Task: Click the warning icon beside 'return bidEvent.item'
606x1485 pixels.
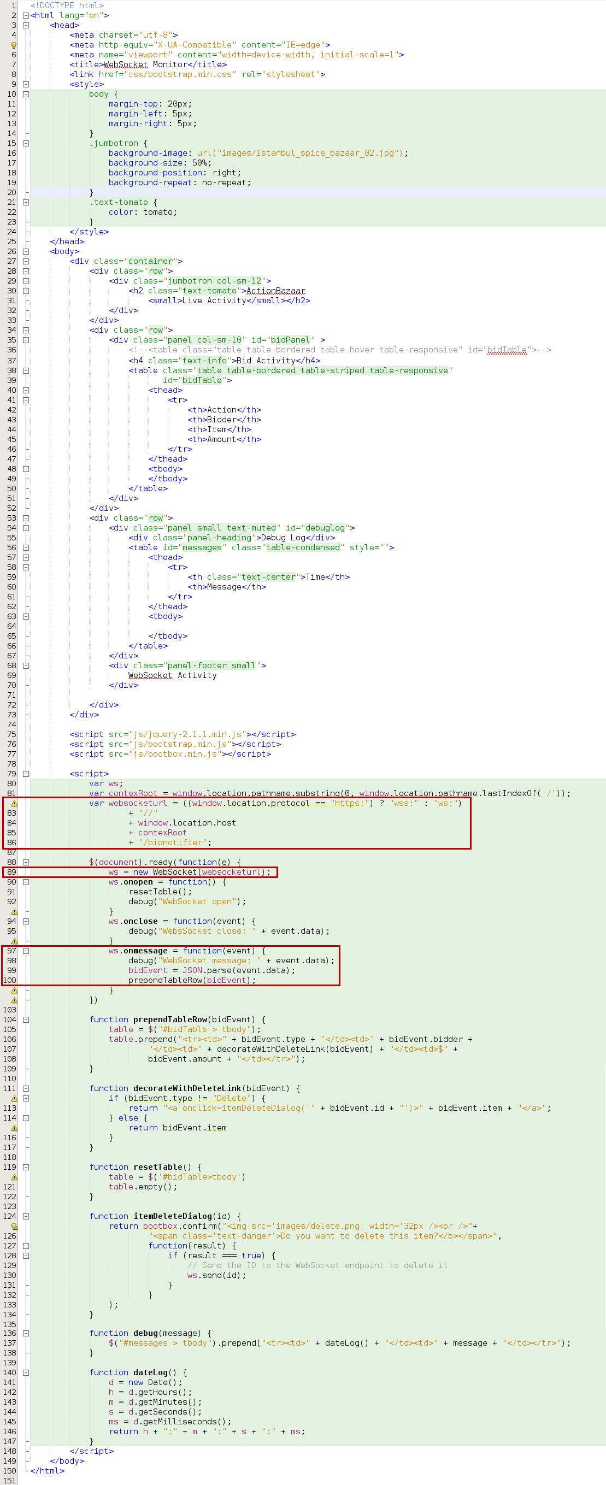Action: (x=14, y=1128)
